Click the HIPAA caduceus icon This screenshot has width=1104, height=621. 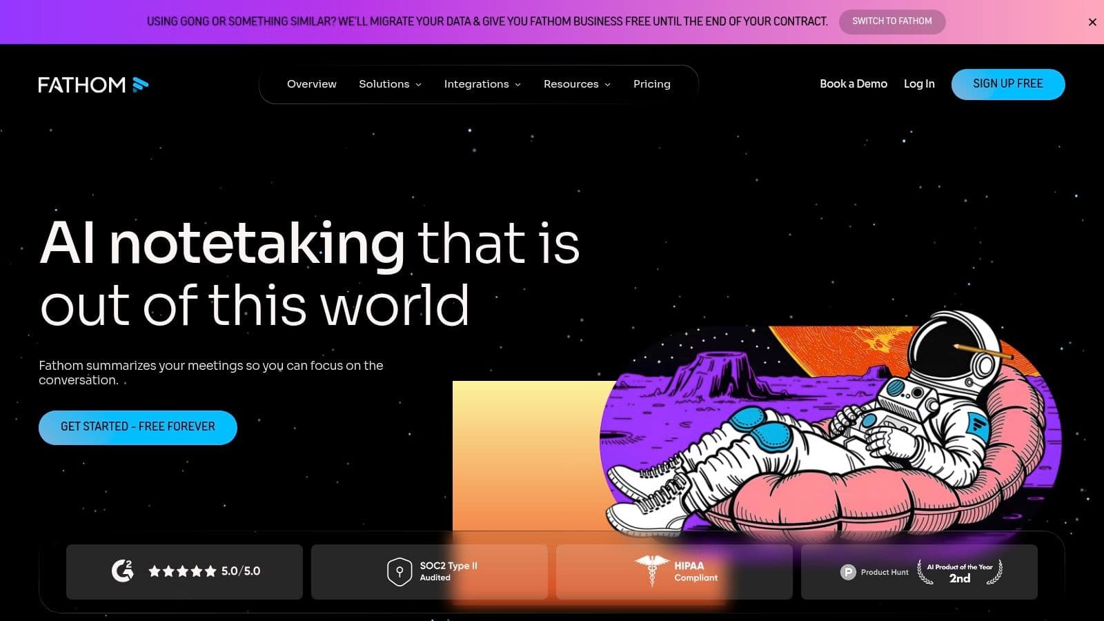point(651,571)
